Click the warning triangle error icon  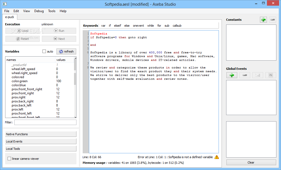click(217, 157)
